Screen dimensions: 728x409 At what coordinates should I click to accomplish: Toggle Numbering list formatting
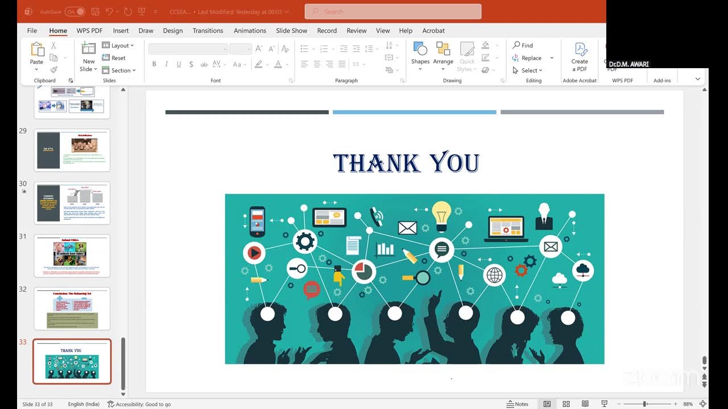click(323, 49)
